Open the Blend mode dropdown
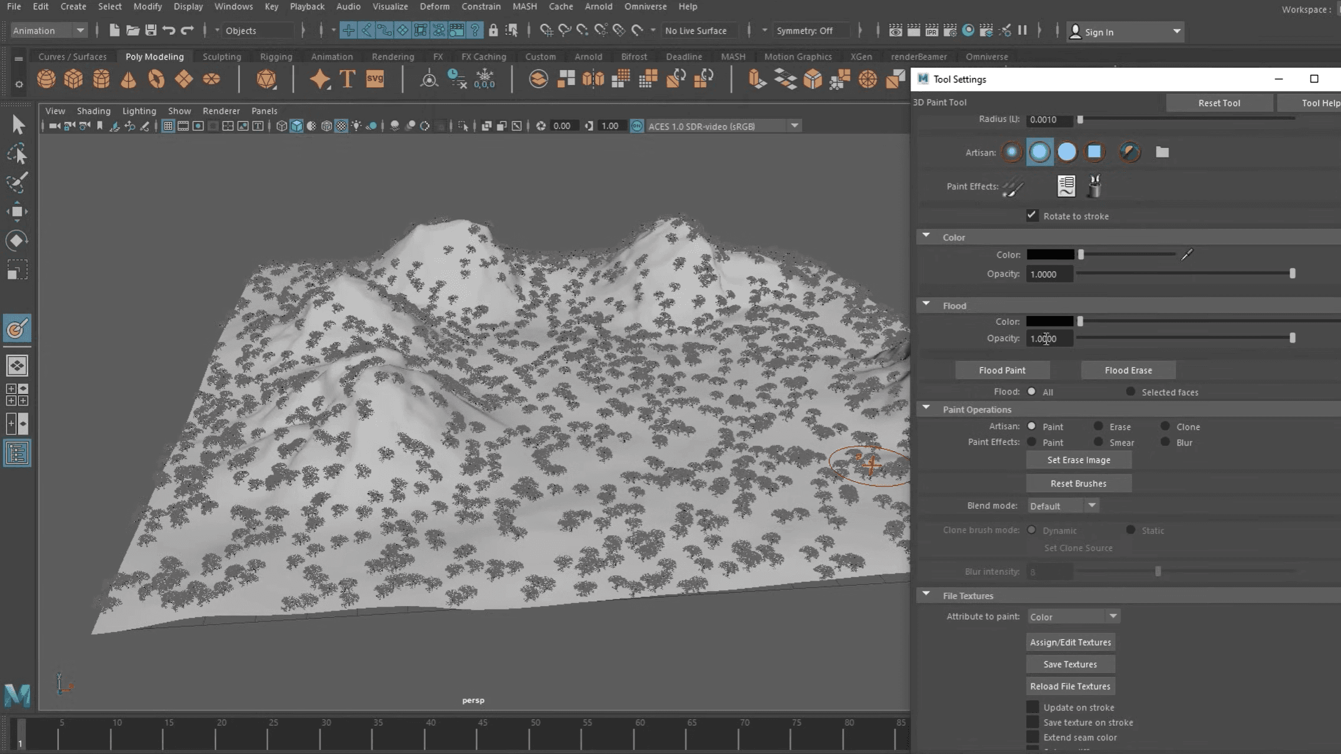This screenshot has width=1341, height=754. coord(1063,506)
